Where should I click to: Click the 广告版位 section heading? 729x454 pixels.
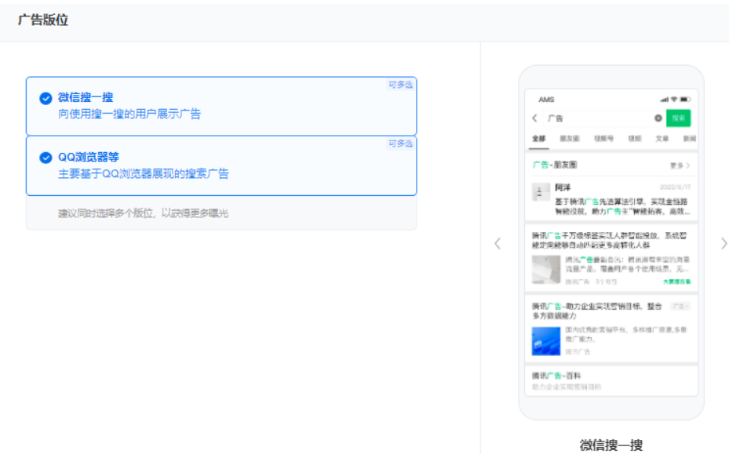43,20
